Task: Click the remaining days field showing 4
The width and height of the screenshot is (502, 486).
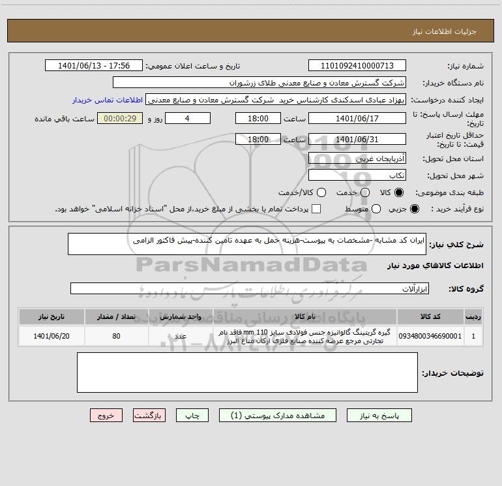Action: pos(188,119)
